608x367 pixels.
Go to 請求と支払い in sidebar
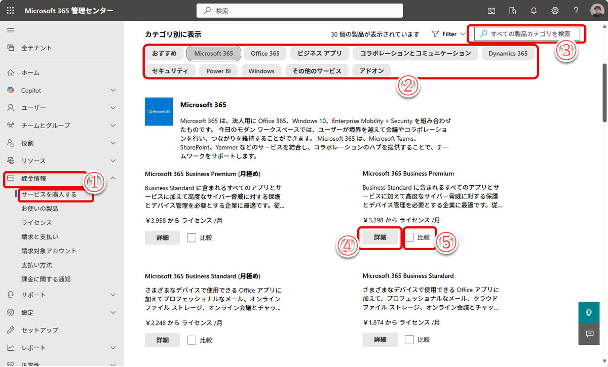(x=40, y=237)
